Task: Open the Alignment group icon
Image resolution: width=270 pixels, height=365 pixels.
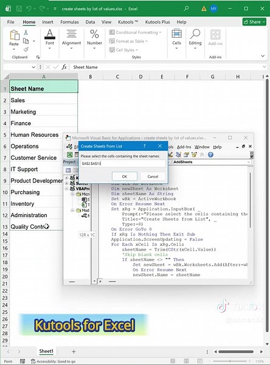Action: pyautogui.click(x=72, y=34)
